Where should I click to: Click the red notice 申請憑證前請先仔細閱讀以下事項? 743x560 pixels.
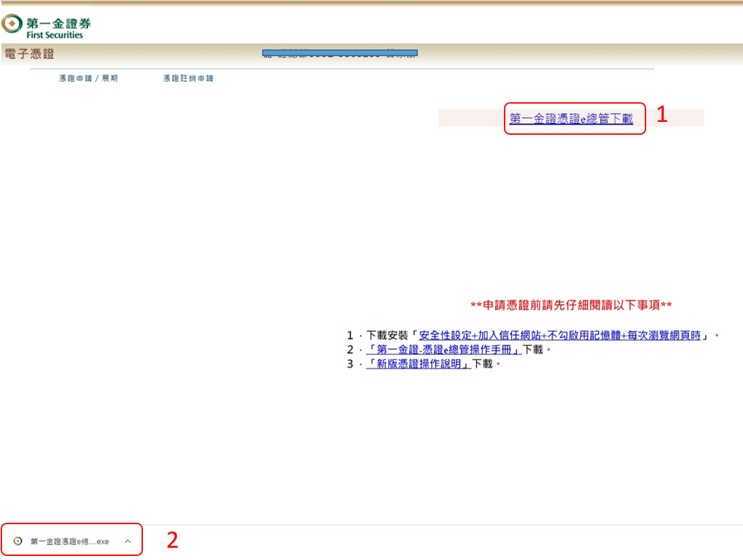point(571,305)
